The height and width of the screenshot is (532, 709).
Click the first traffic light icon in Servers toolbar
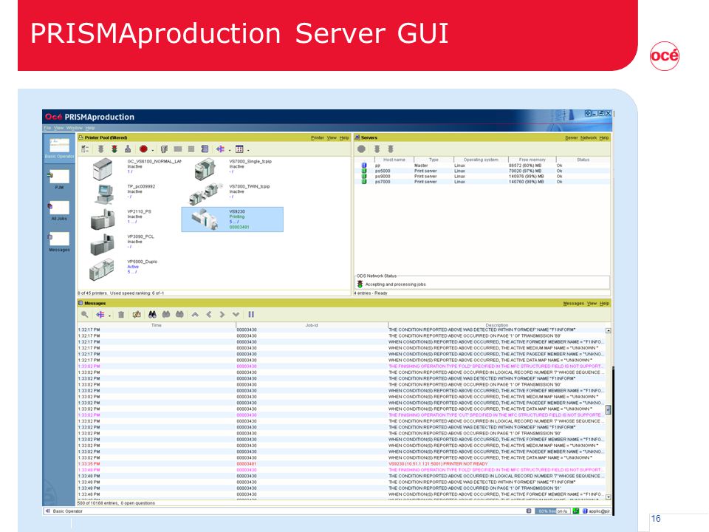pyautogui.click(x=377, y=149)
